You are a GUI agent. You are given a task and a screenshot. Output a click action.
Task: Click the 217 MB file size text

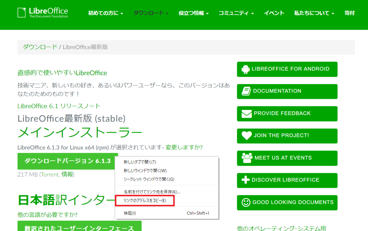coord(27,175)
